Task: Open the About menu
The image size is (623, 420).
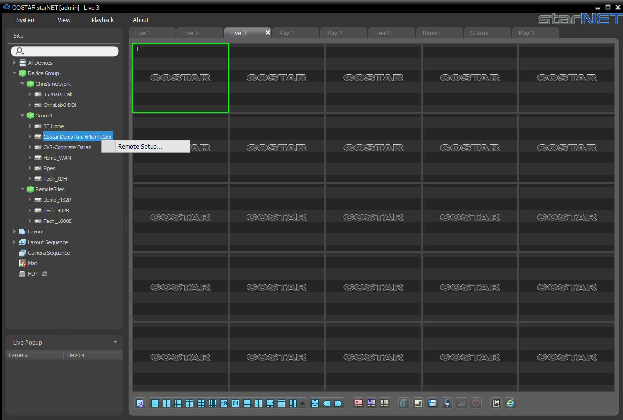Action: tap(141, 20)
